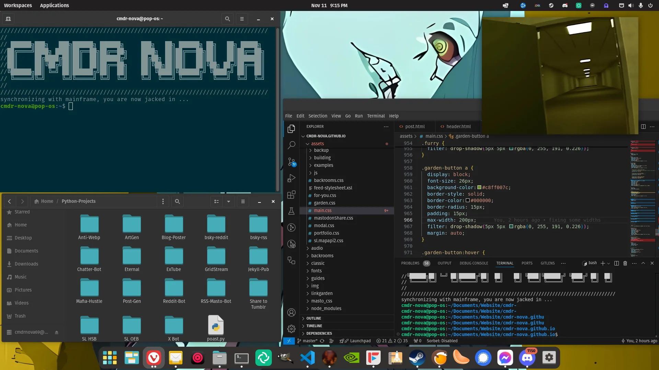
Task: Expand the OUTLINE section
Action: coord(347,318)
